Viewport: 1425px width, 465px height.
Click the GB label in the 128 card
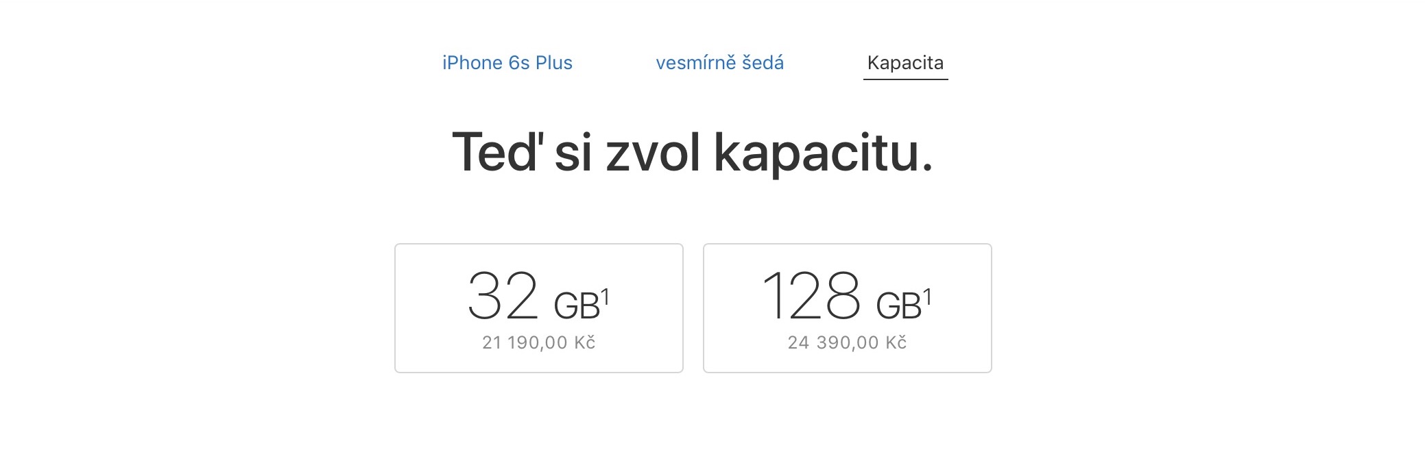pyautogui.click(x=898, y=307)
